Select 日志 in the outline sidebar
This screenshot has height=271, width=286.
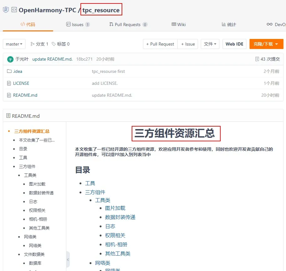coord(33,201)
